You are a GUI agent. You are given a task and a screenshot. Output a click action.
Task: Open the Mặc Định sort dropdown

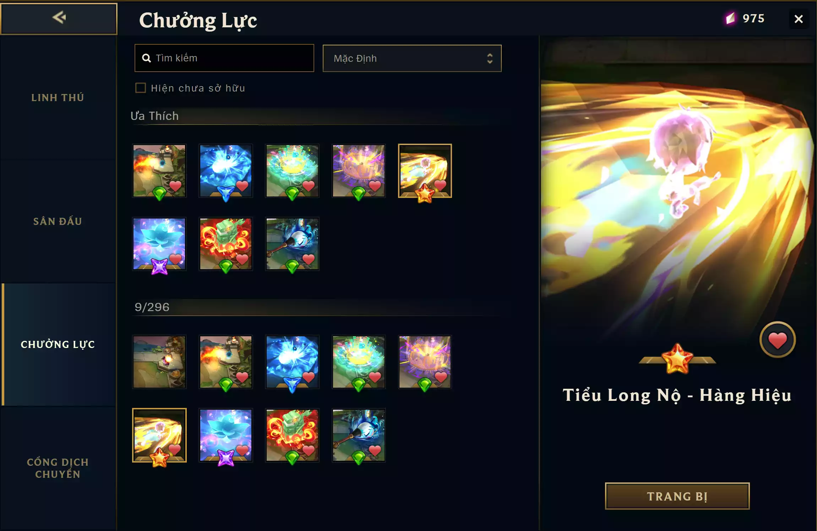pos(412,58)
